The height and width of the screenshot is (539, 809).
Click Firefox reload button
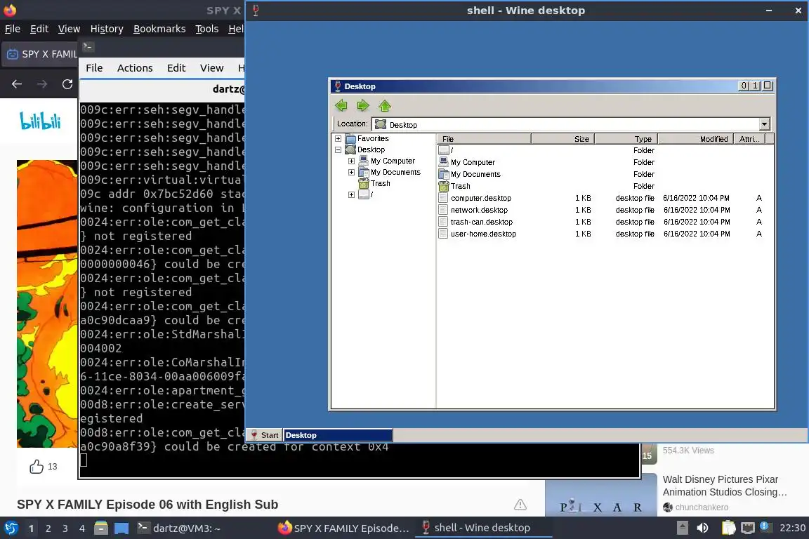[x=67, y=84]
